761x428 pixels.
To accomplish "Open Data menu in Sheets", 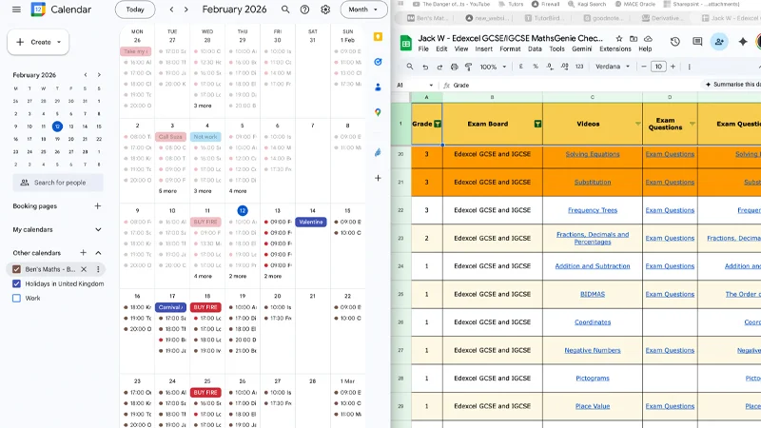I will [x=535, y=49].
